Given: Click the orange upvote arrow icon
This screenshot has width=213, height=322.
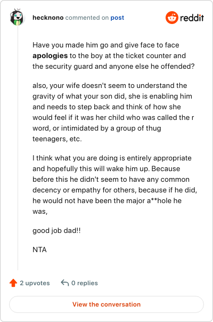Looking at the screenshot, I should (x=13, y=283).
